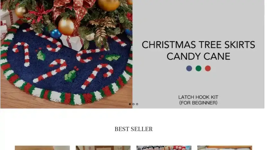
Task: Click the blue ornament in banner photo
Action: click(56, 34)
